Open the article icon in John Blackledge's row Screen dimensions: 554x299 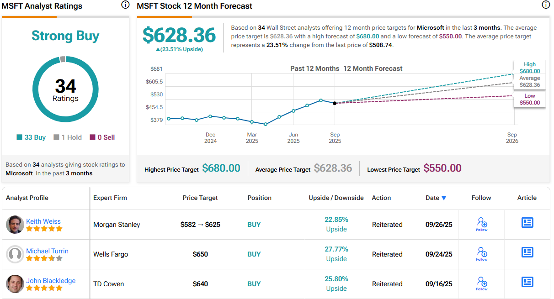pos(527,282)
